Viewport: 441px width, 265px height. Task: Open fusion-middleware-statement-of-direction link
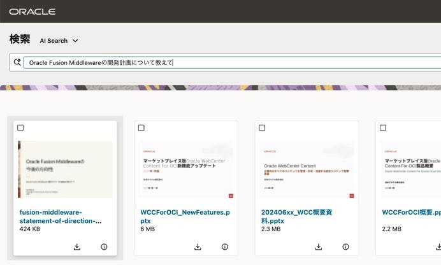coord(61,217)
